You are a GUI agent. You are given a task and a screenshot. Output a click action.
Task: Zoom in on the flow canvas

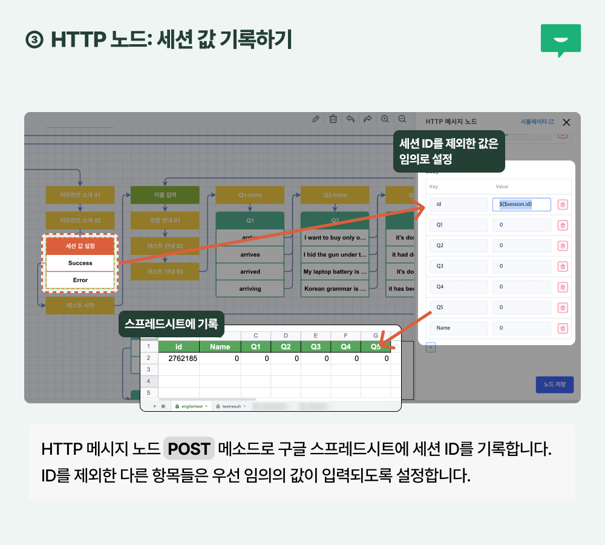(x=385, y=119)
